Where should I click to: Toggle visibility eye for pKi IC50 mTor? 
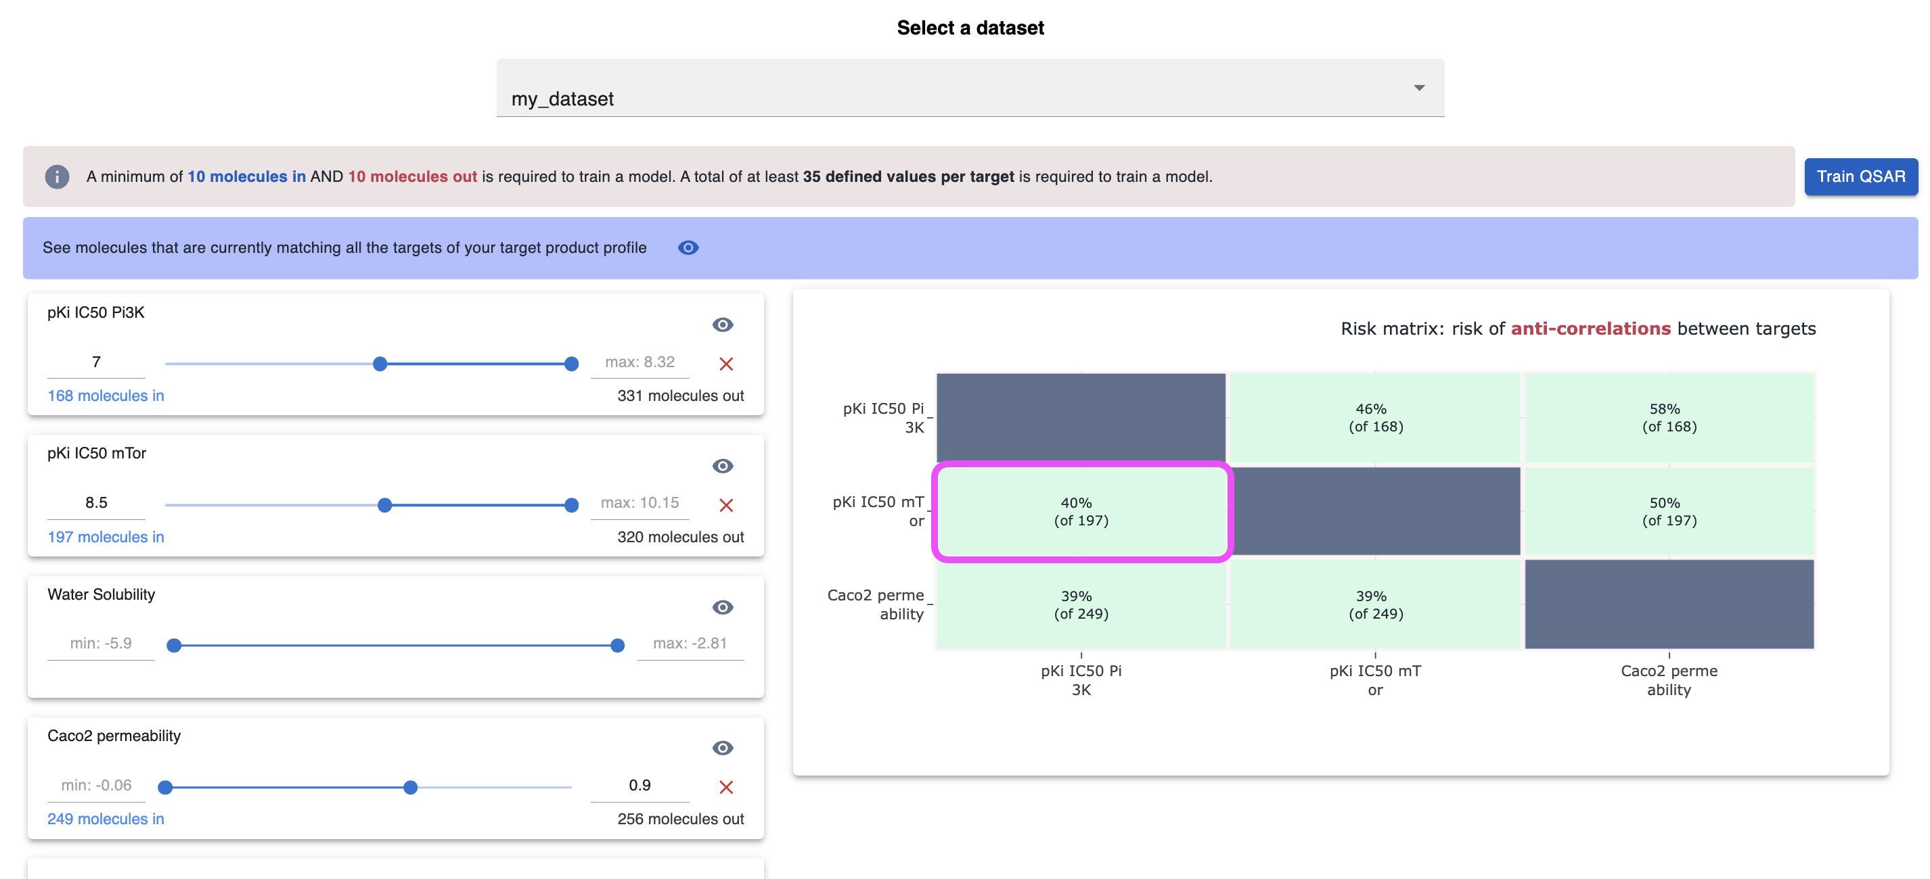[722, 466]
